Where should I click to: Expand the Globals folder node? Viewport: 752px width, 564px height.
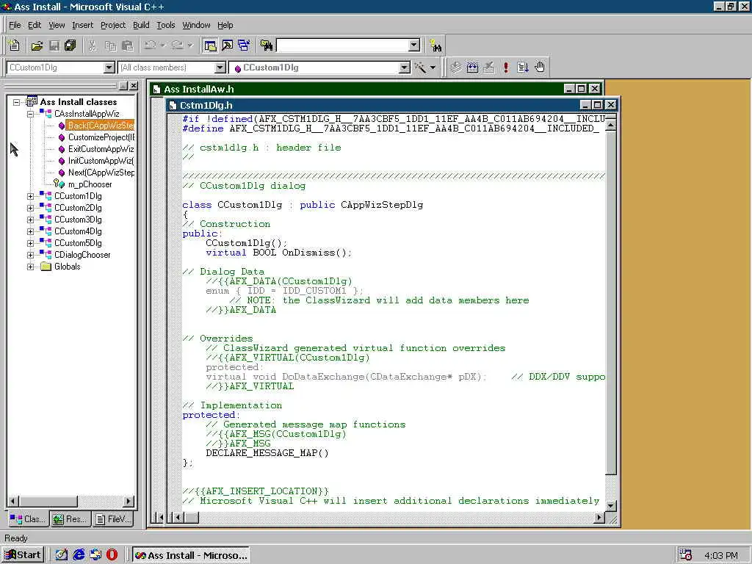coord(31,267)
